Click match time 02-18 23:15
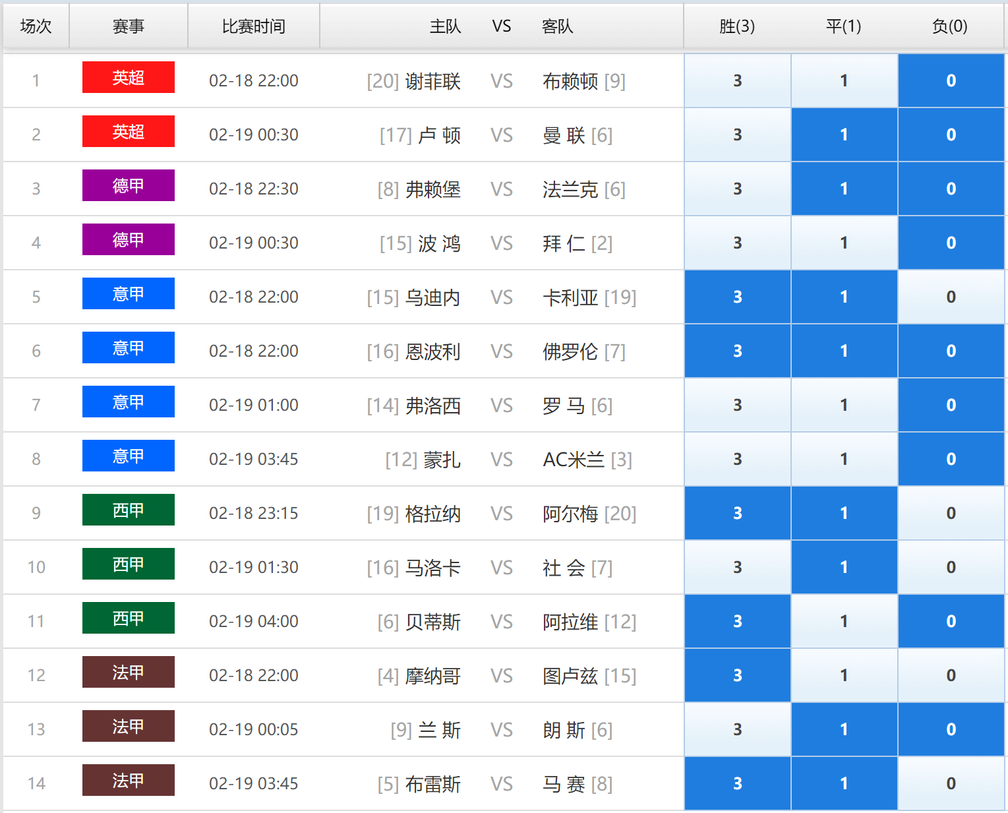This screenshot has height=813, width=1008. point(254,513)
